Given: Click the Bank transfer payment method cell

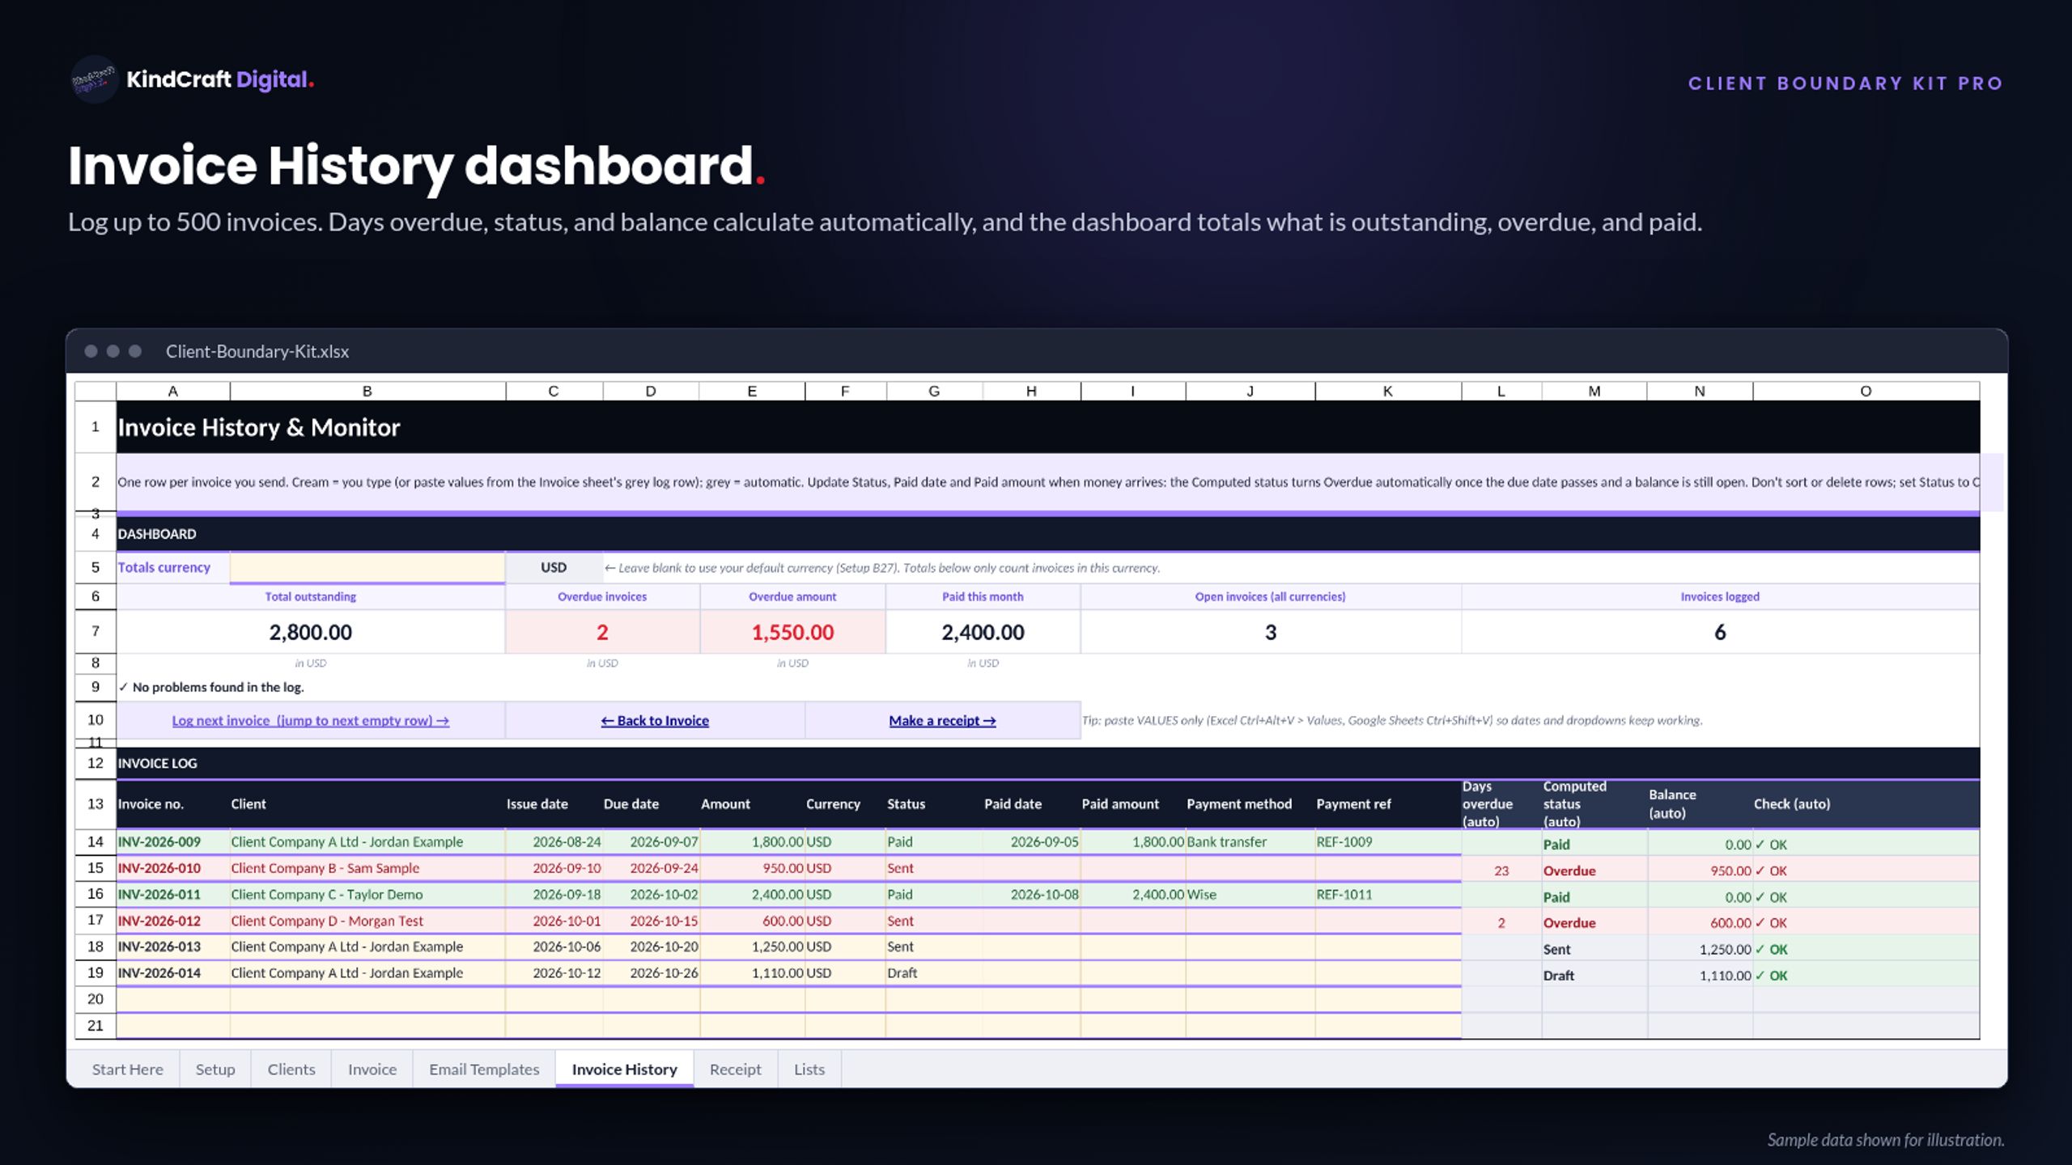Looking at the screenshot, I should (1250, 841).
